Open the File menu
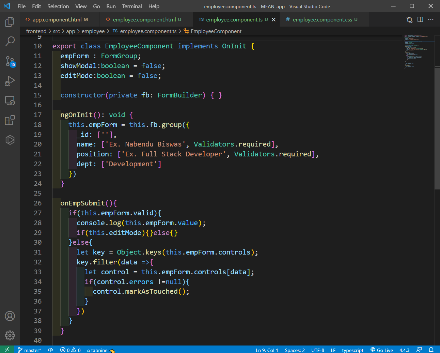The image size is (440, 353). click(x=21, y=6)
